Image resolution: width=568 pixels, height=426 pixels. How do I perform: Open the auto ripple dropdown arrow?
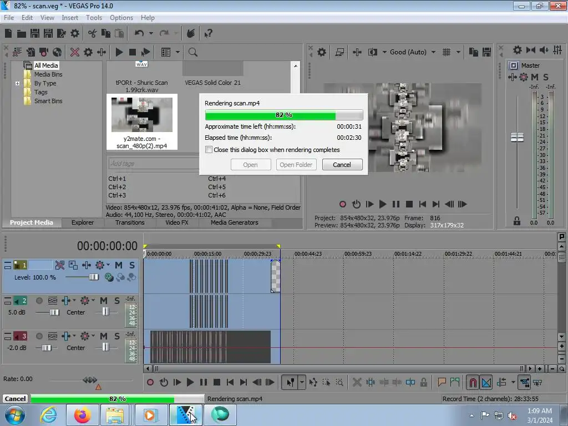pyautogui.click(x=513, y=382)
